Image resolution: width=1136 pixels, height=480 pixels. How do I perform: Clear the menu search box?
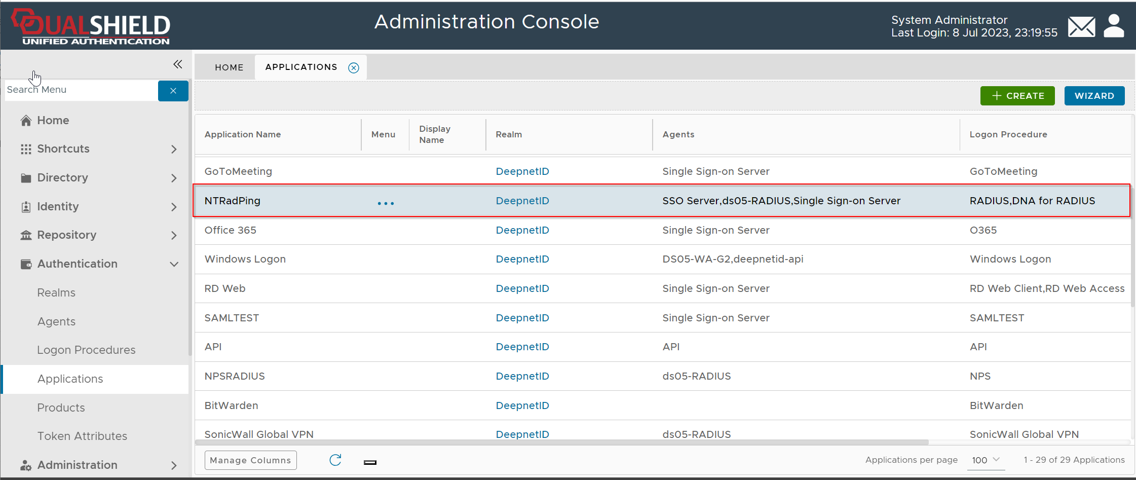point(173,91)
